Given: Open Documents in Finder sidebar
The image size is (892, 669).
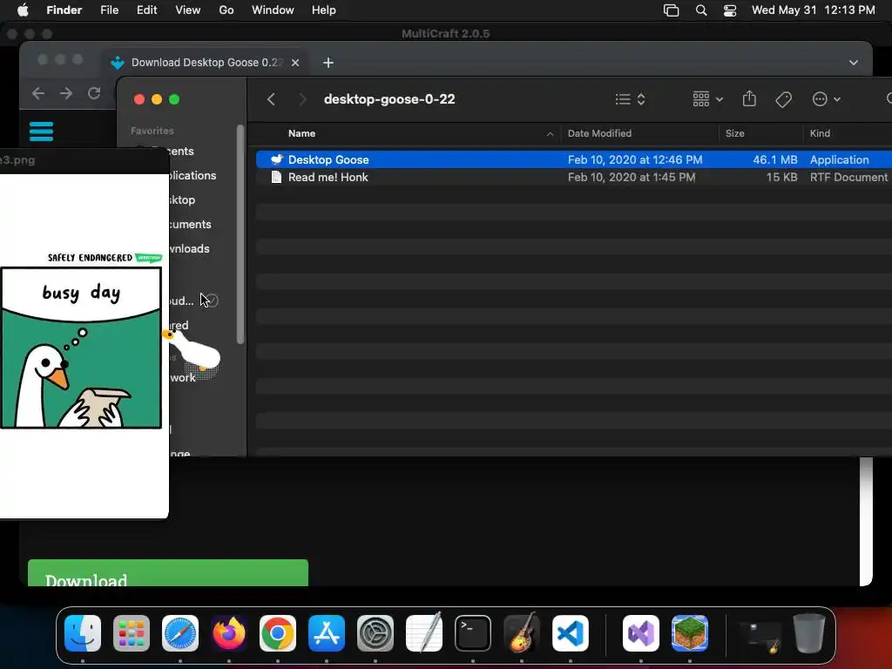Looking at the screenshot, I should point(189,224).
